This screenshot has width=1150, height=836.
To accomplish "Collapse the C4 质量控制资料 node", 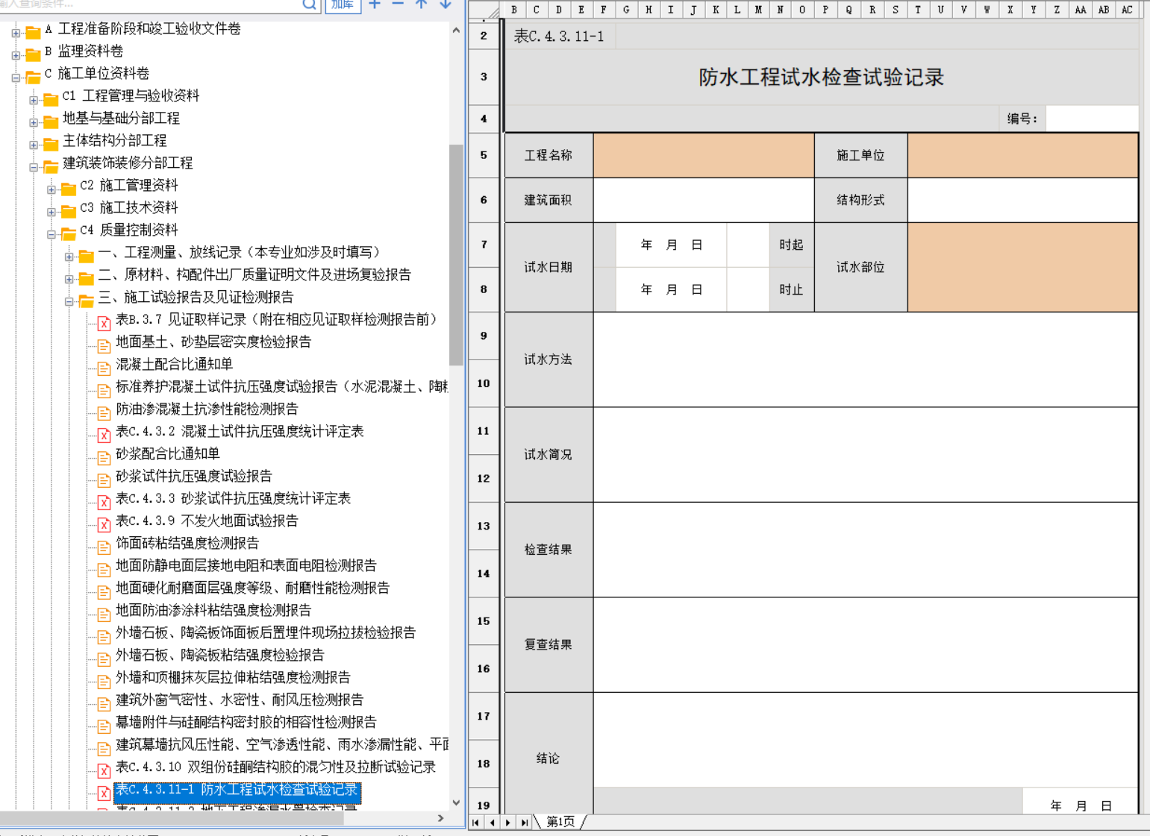I will [51, 234].
